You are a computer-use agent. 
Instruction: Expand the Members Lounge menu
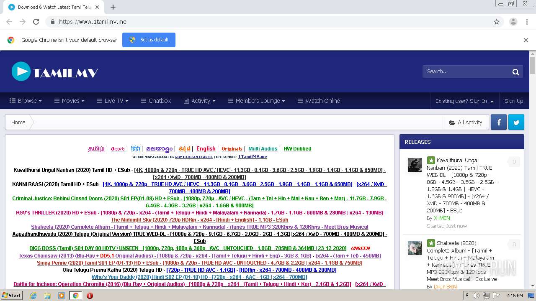(x=257, y=101)
